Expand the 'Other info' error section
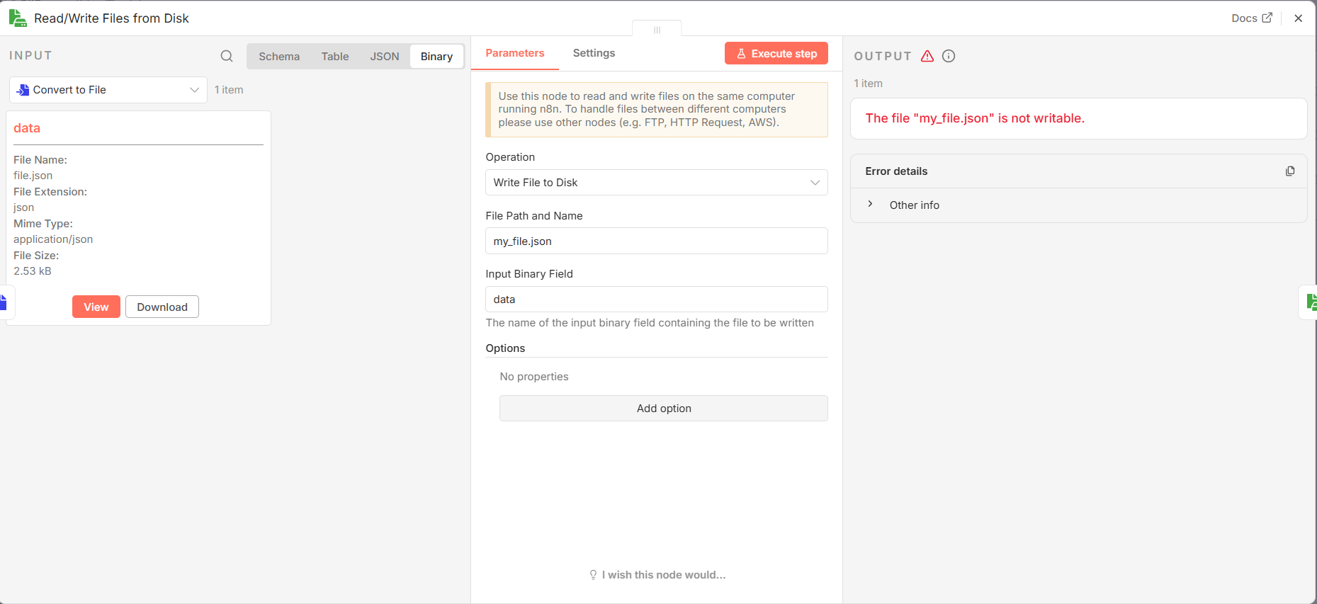 point(871,205)
